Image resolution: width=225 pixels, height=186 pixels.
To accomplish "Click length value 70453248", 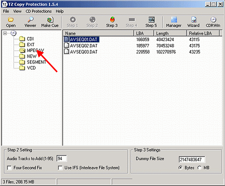I will click(x=165, y=45).
